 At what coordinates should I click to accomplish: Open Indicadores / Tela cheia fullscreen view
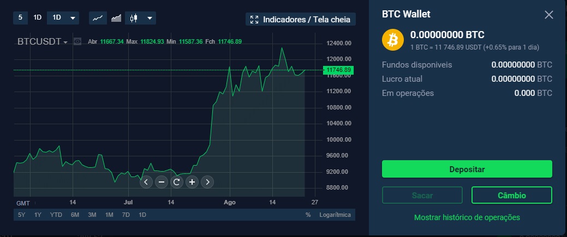click(x=301, y=19)
